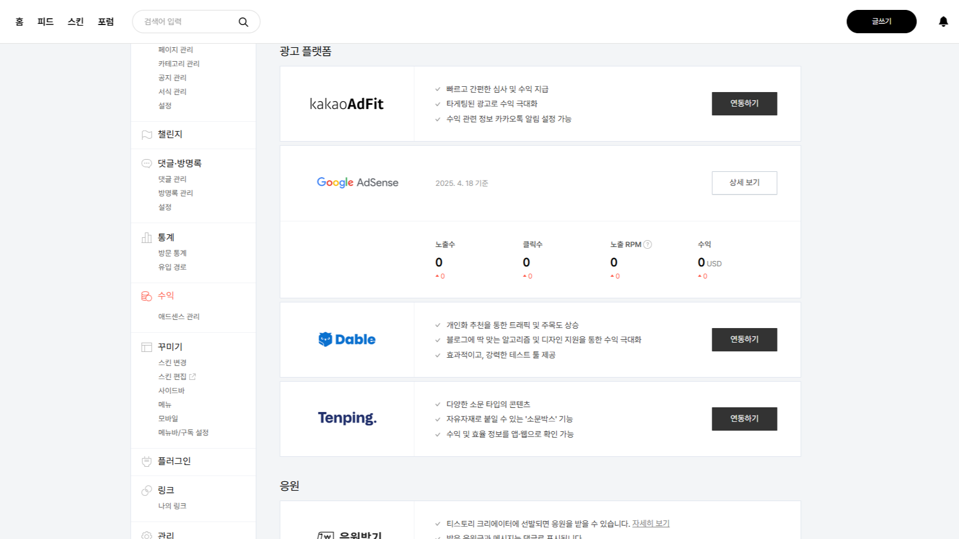Click 상세 보기 for Google AdSense
This screenshot has height=539, width=959.
pyautogui.click(x=744, y=183)
